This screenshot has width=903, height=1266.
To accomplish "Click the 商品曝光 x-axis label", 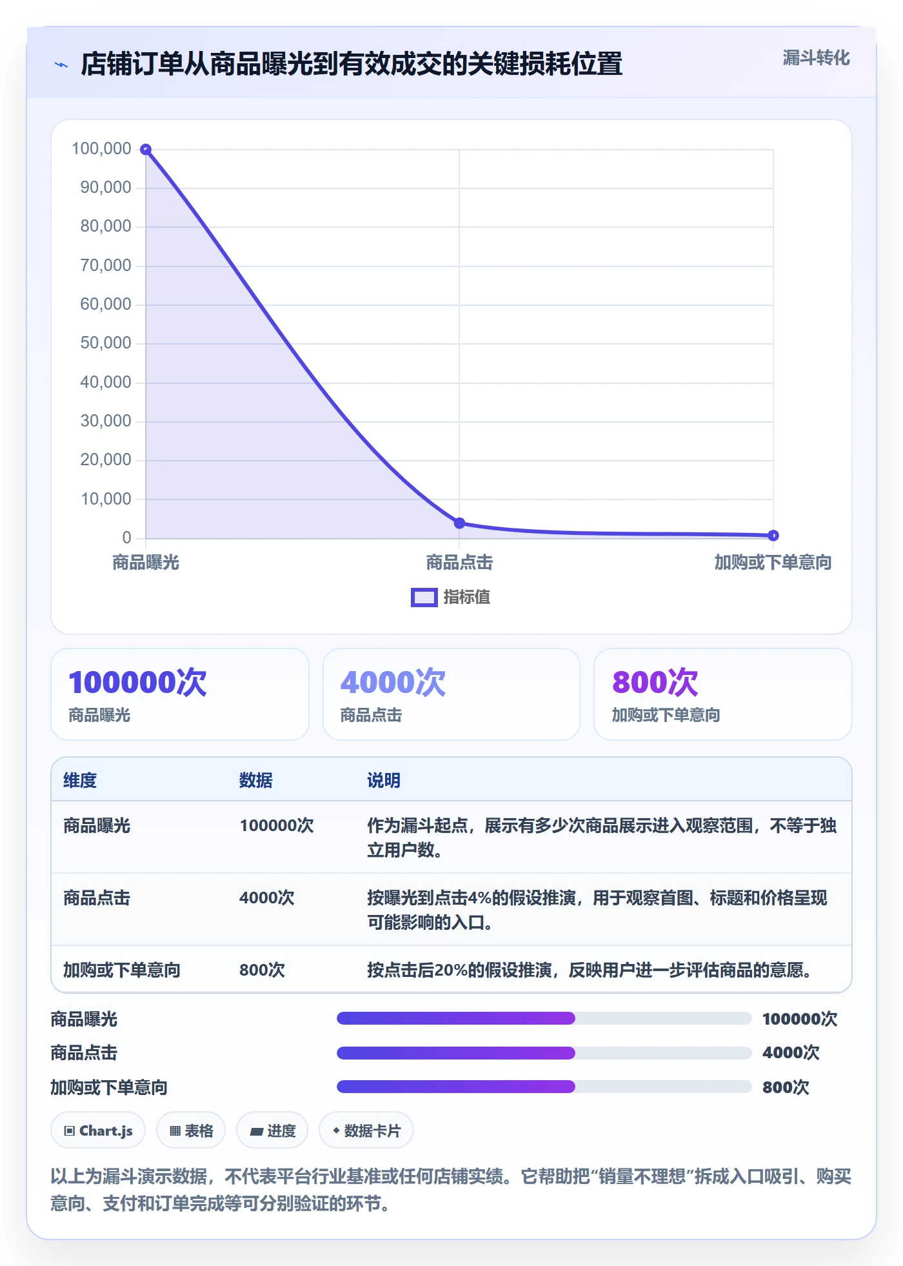I will point(146,563).
